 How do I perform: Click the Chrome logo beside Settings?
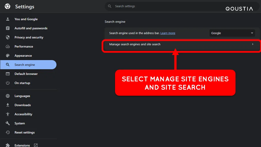tap(7, 7)
